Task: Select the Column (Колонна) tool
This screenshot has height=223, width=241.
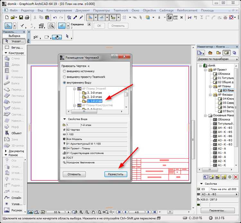Action: [14, 77]
